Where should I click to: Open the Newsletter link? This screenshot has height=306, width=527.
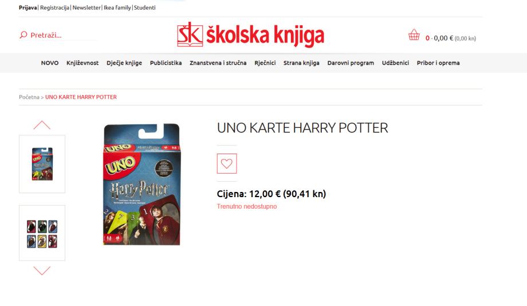pyautogui.click(x=86, y=7)
